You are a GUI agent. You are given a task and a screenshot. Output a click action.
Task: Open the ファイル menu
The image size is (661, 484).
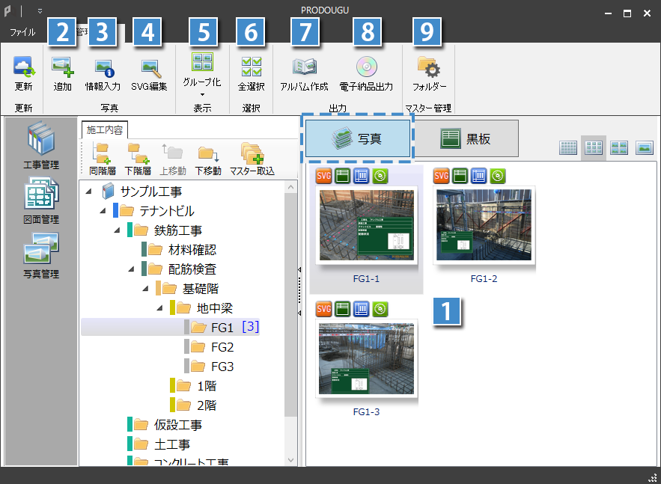click(x=22, y=33)
